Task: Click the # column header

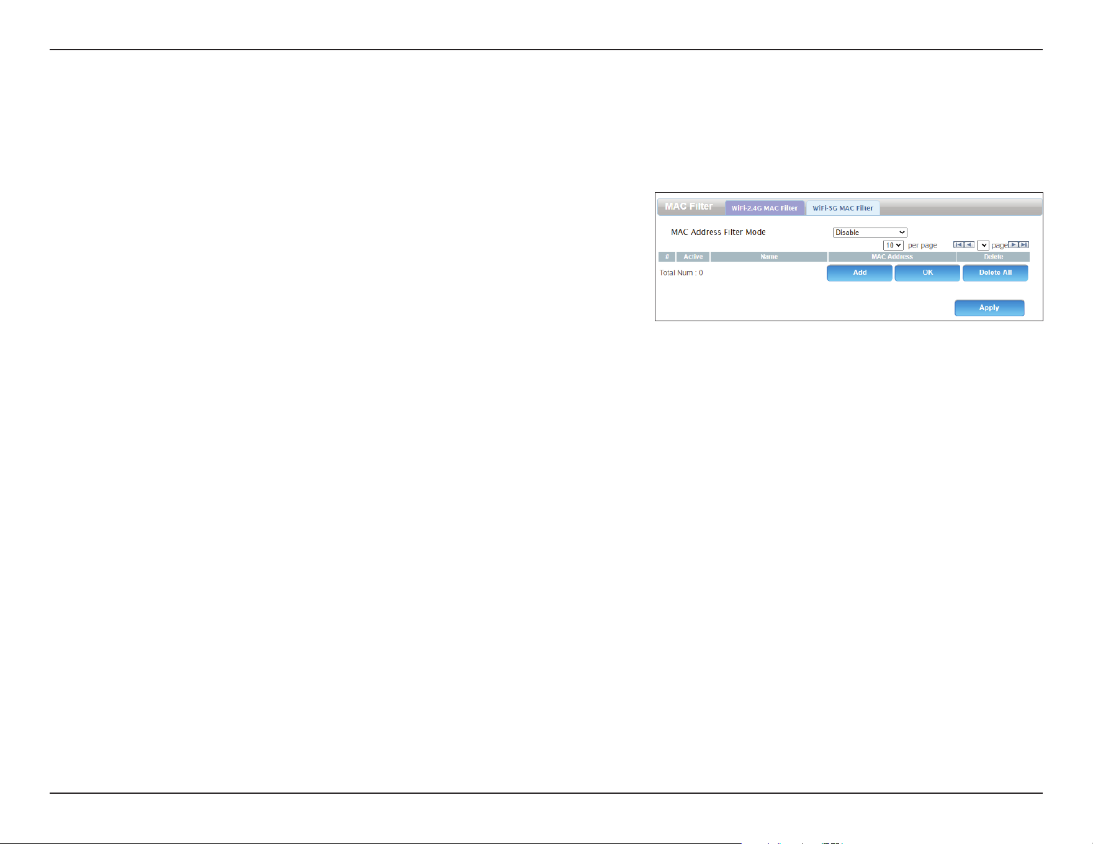Action: pos(667,257)
